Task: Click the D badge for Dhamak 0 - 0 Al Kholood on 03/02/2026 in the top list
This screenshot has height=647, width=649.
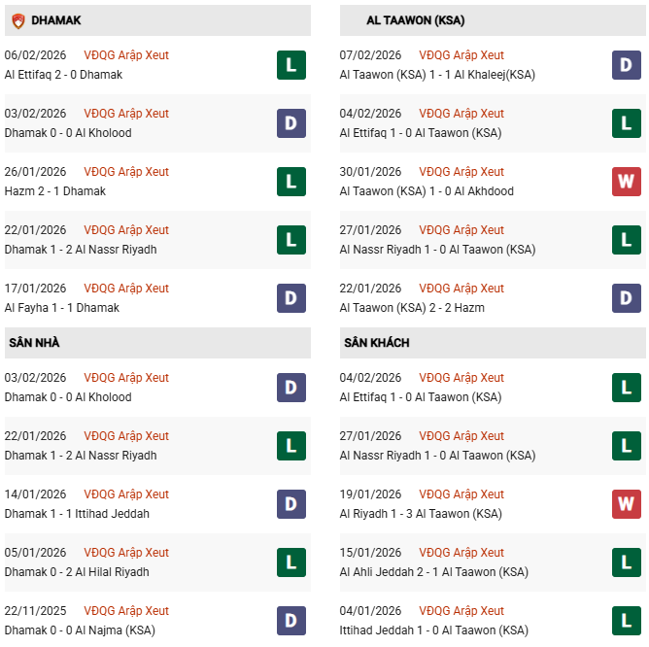Action: tap(290, 123)
